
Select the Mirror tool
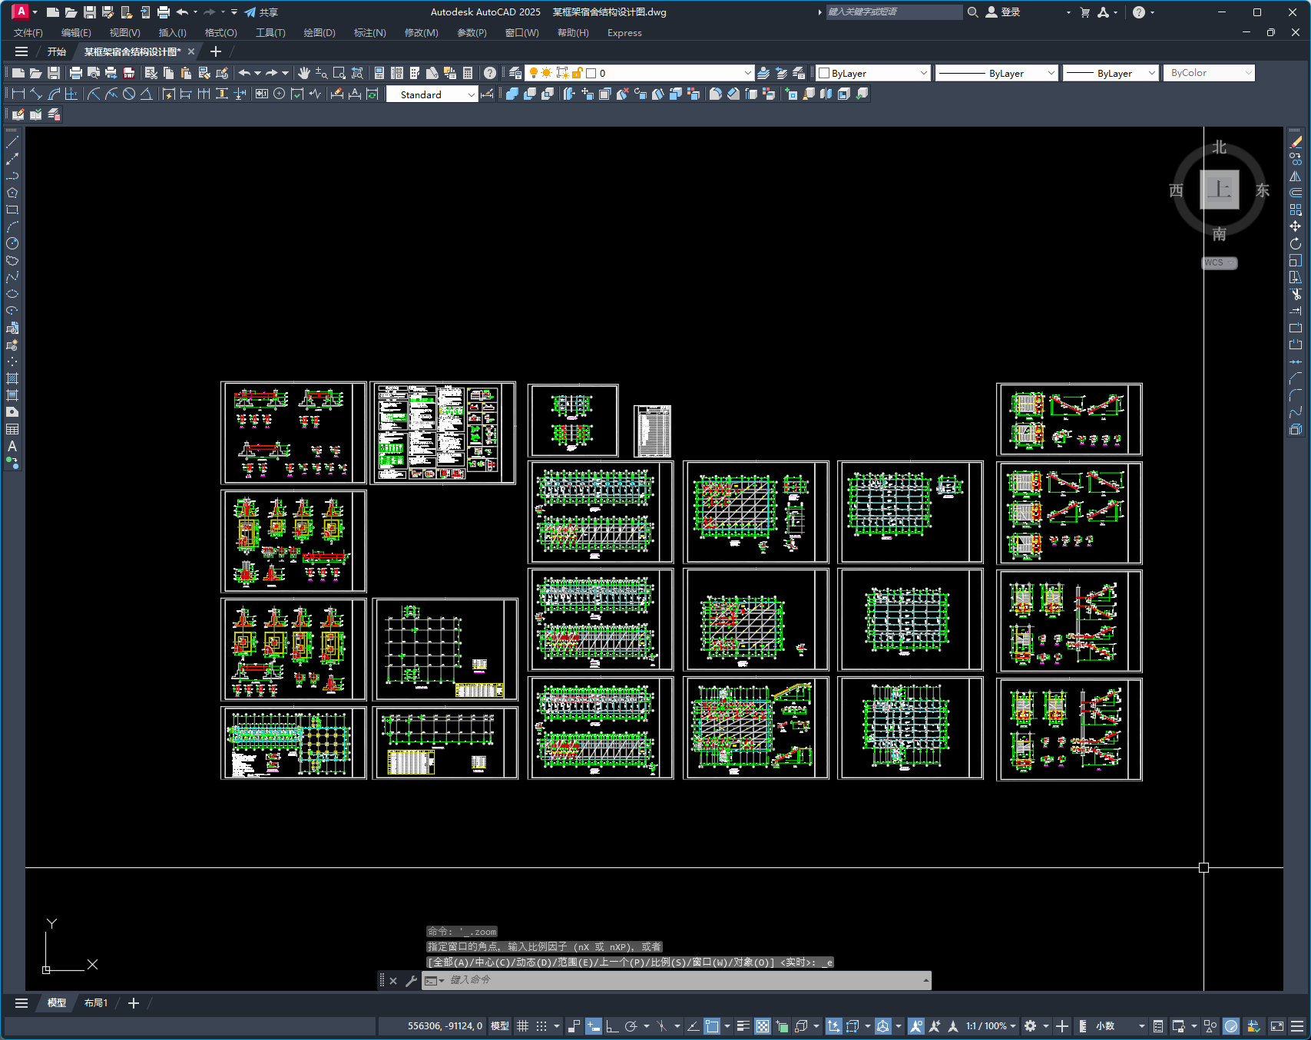[x=1296, y=176]
